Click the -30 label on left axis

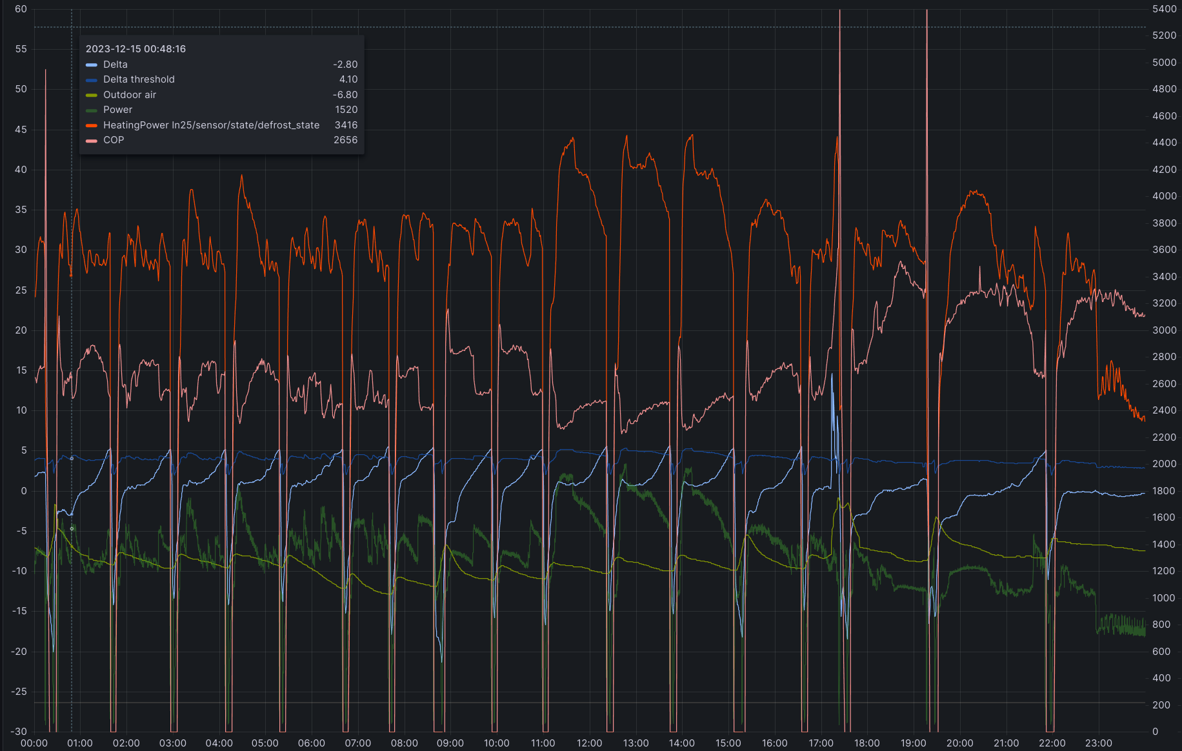tap(19, 732)
